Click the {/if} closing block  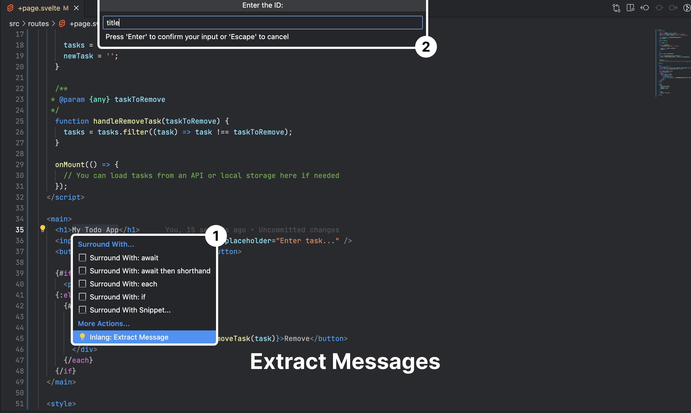(x=66, y=371)
